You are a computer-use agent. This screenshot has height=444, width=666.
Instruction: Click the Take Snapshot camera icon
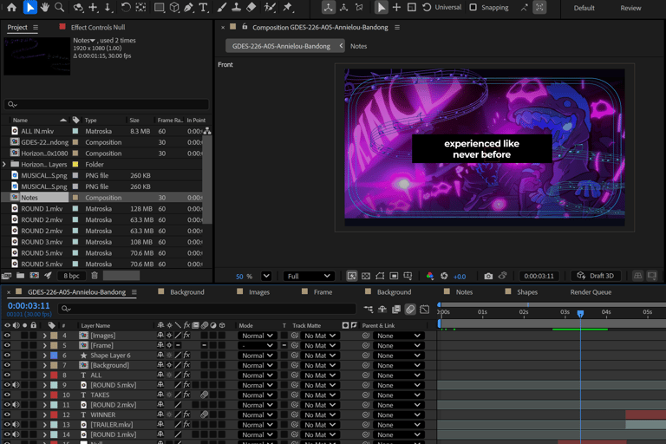[x=488, y=276]
